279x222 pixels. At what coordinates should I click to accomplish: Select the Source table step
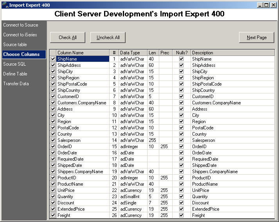point(15,45)
